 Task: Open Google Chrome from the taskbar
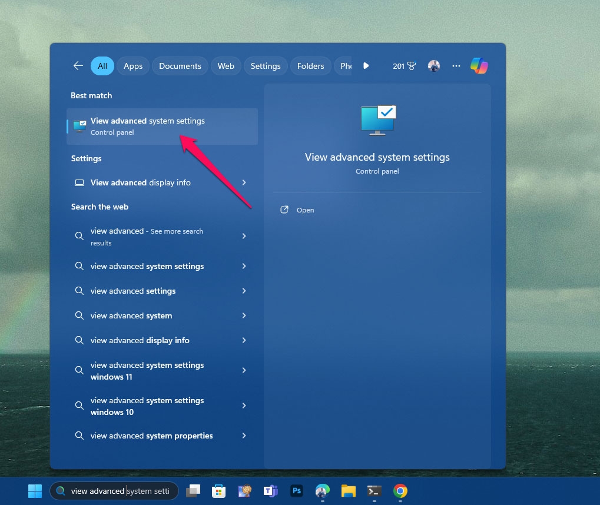click(400, 491)
